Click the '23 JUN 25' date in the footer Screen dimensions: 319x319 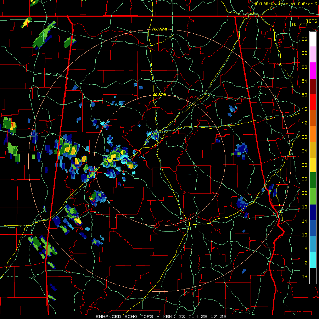(193, 317)
